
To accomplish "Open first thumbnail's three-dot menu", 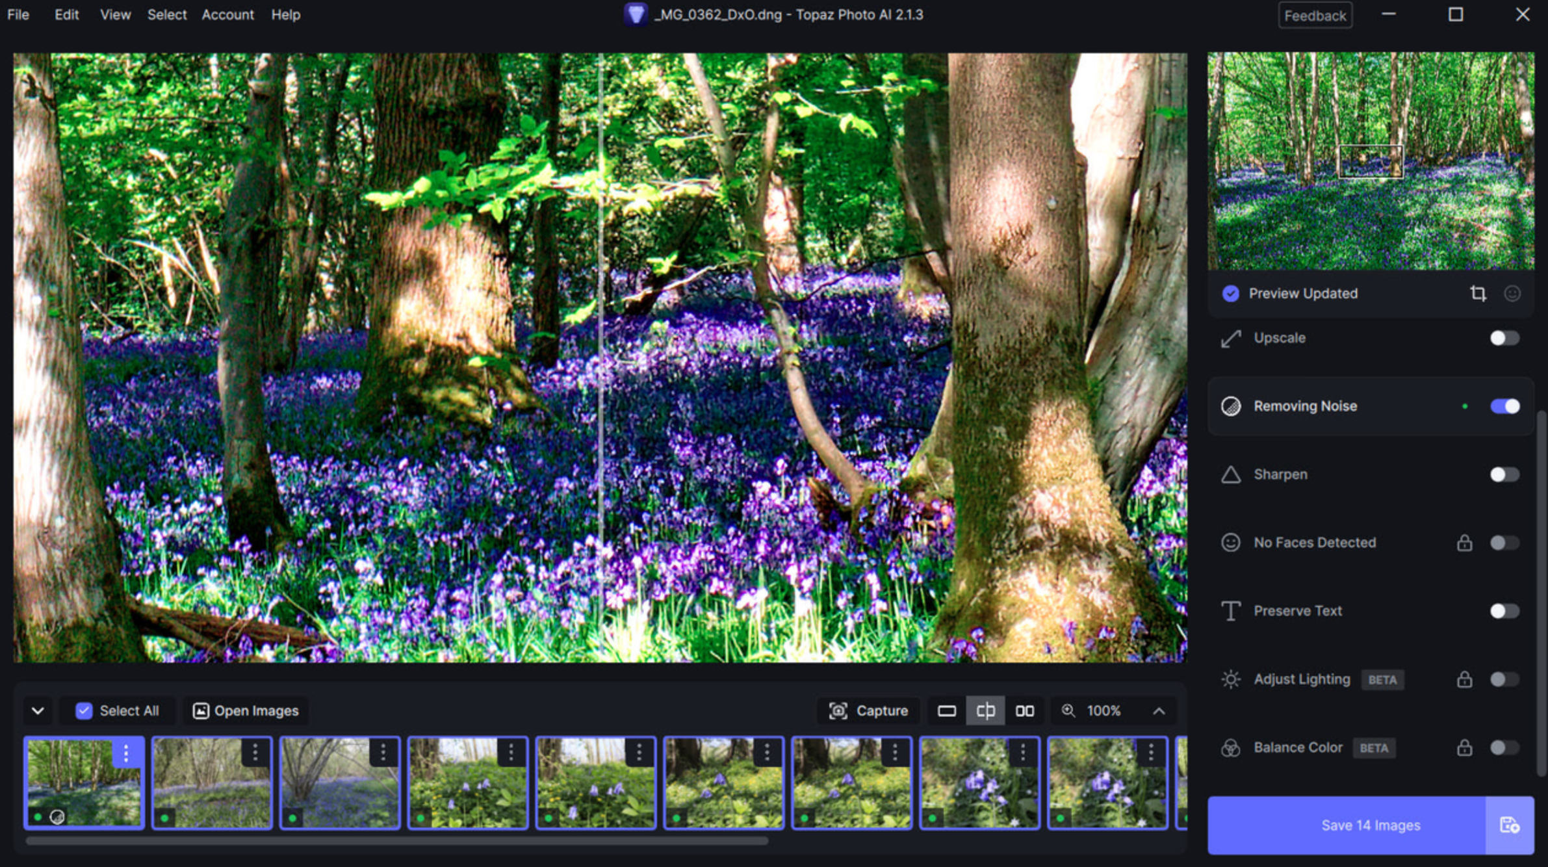I will 126,753.
